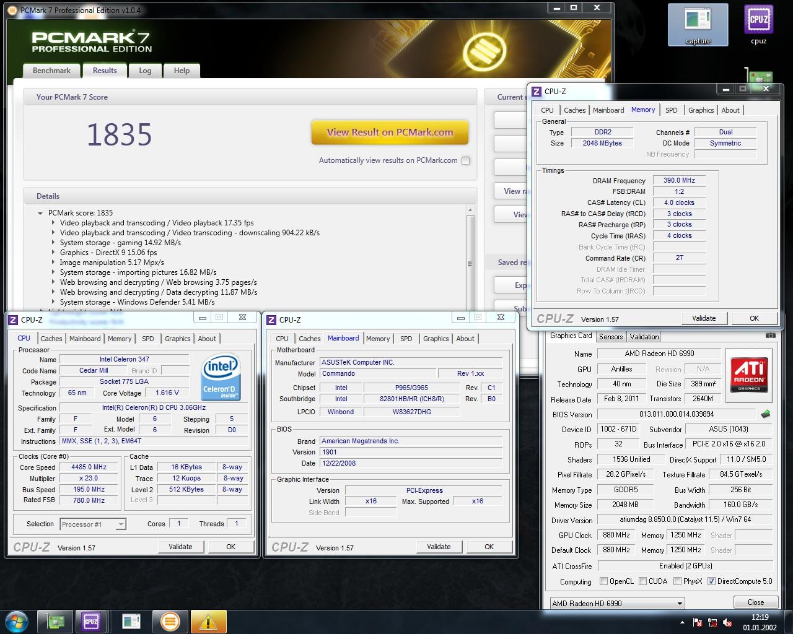Open GPU-Z graphics card taskbar icon
The width and height of the screenshot is (793, 634).
coord(56,621)
